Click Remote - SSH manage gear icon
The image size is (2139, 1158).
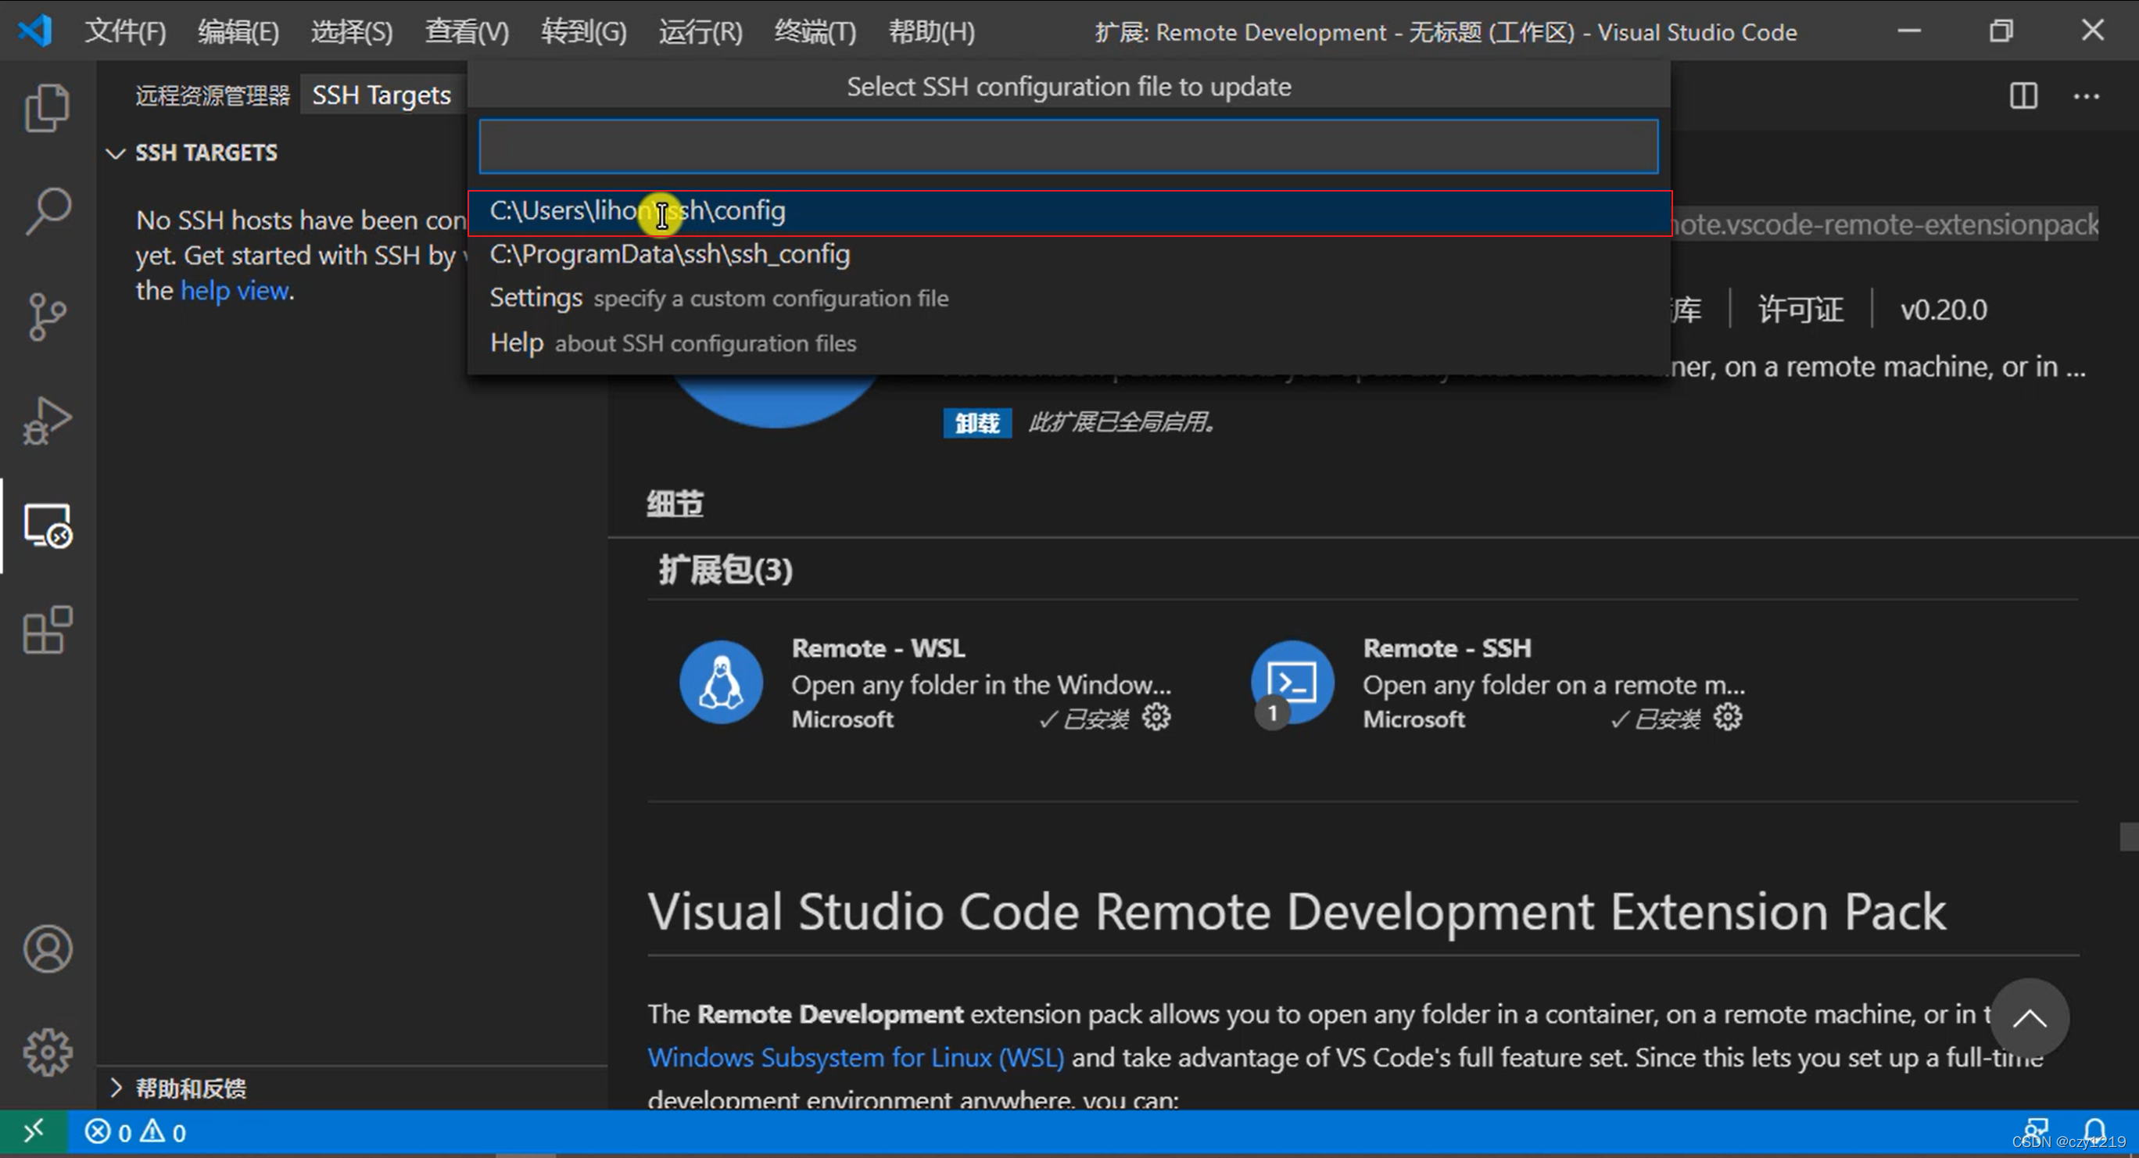pos(1727,717)
